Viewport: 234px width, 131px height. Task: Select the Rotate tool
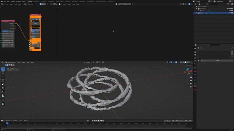coord(3,80)
